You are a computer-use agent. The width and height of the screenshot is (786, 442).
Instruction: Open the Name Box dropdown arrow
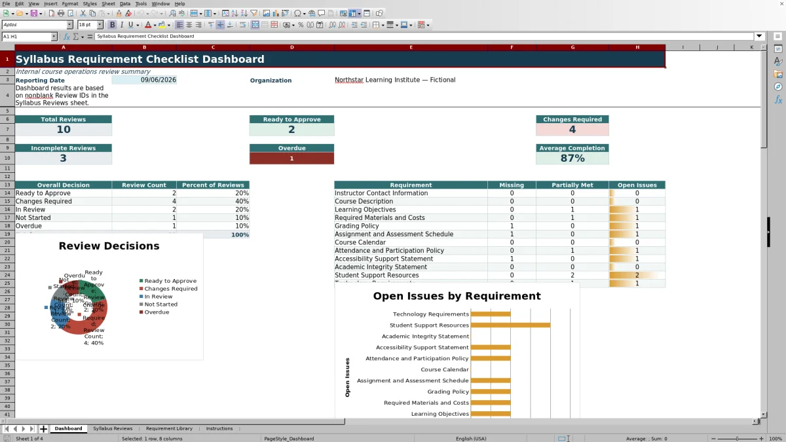(x=54, y=37)
